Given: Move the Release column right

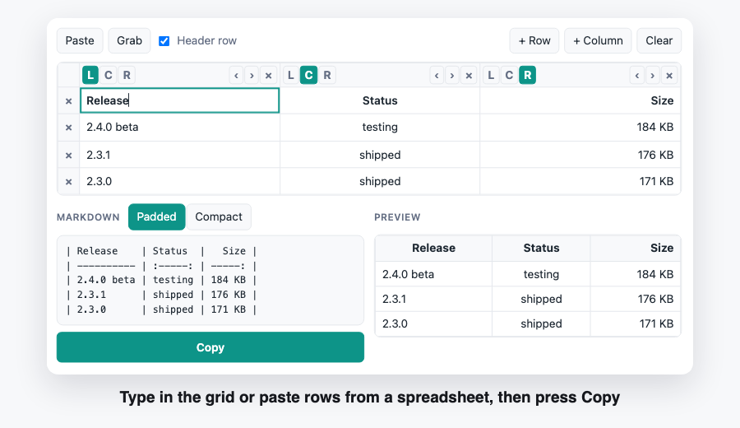Looking at the screenshot, I should [252, 75].
